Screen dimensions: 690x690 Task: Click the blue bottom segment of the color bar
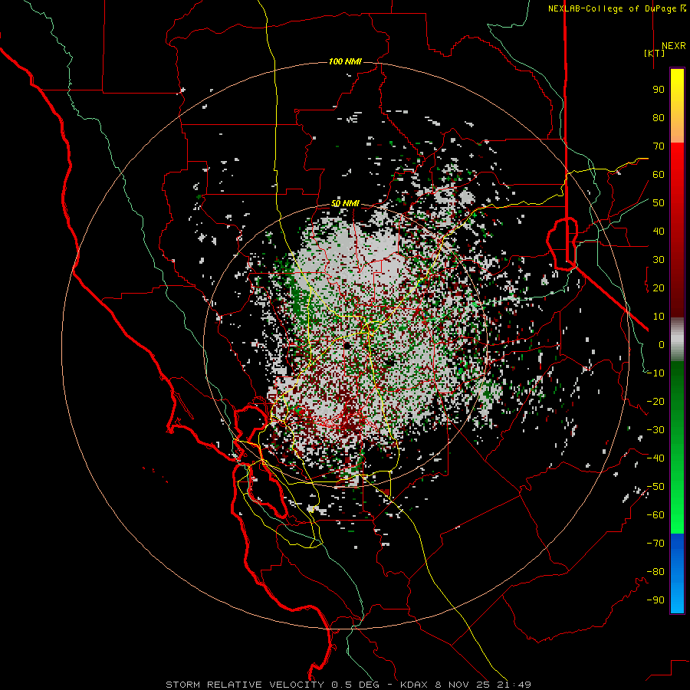click(677, 573)
